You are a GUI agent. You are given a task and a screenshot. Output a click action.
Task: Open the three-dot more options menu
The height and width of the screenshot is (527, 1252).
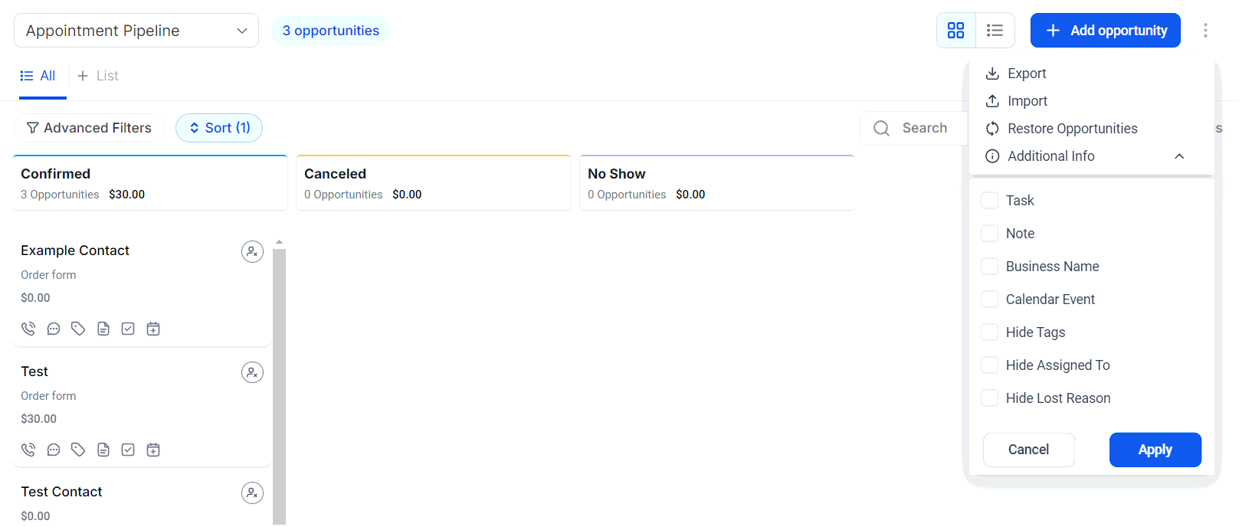[x=1205, y=31]
